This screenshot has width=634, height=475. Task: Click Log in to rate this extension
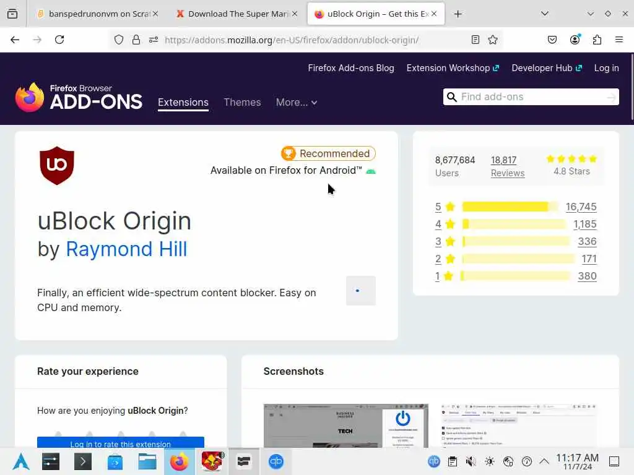pyautogui.click(x=121, y=443)
